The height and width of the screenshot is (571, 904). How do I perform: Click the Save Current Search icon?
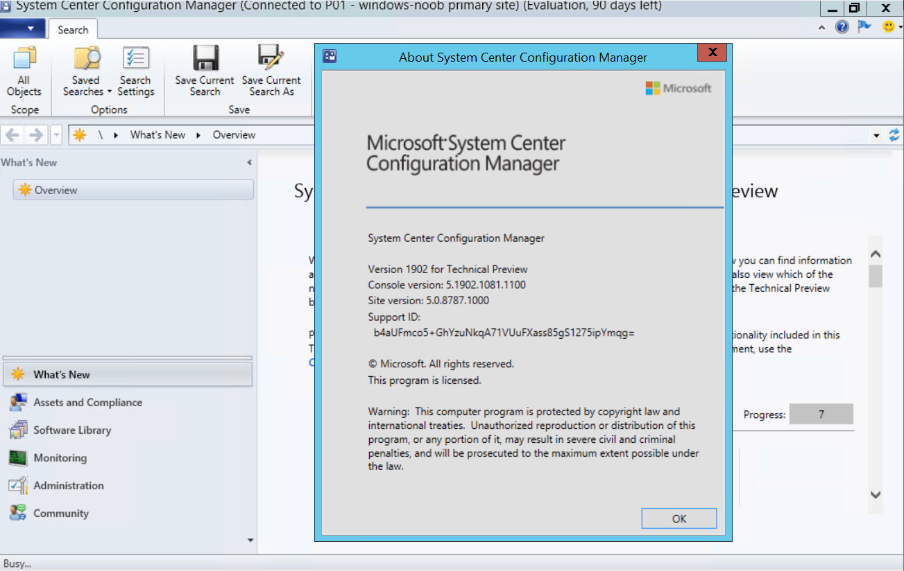point(205,59)
